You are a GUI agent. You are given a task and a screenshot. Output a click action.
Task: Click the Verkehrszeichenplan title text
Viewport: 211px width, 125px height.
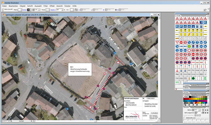point(131,98)
